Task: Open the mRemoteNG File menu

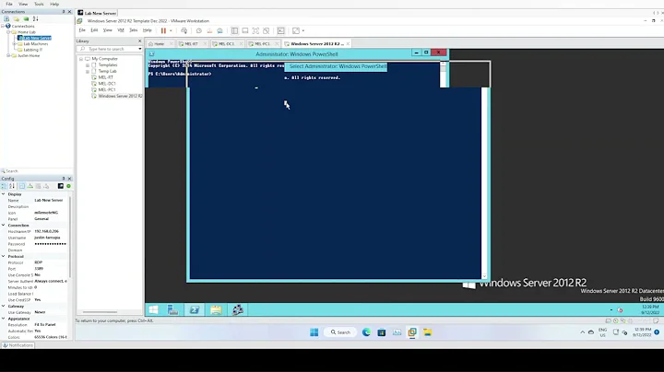Action: tap(9, 4)
